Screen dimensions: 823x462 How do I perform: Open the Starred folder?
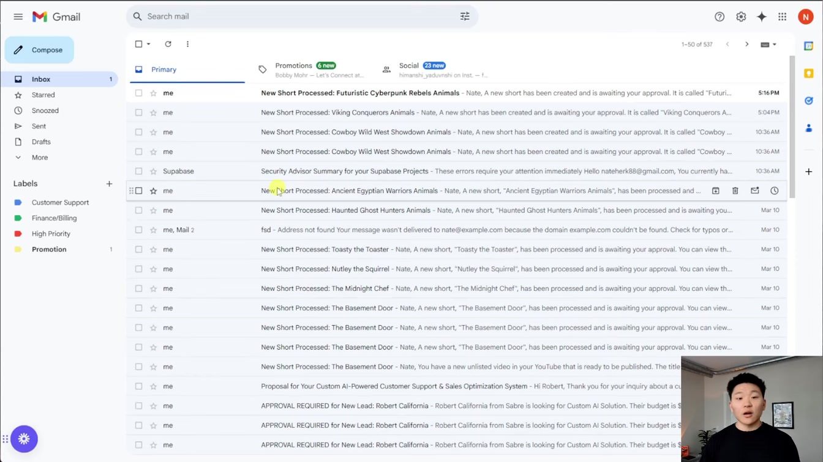[x=43, y=95]
